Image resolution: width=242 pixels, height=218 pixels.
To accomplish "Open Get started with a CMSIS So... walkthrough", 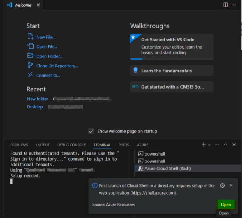I will (x=172, y=86).
